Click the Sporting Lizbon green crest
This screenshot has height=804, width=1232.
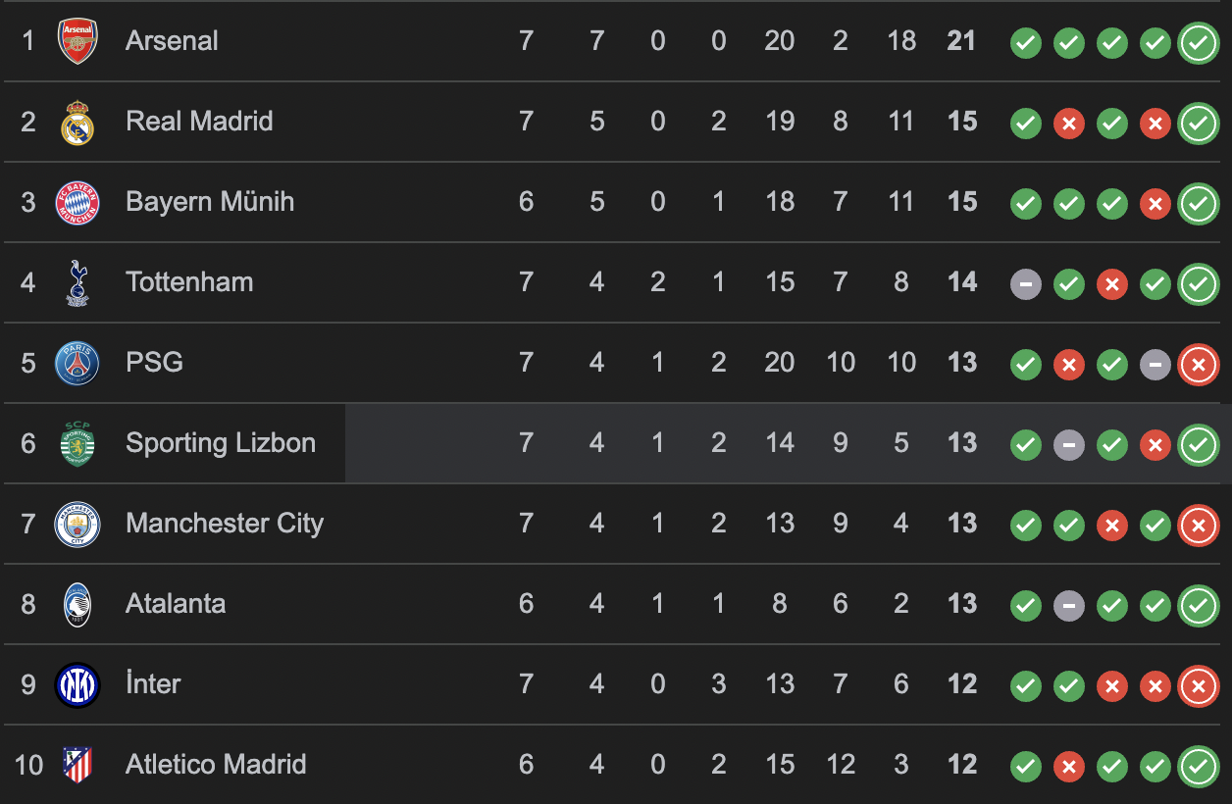(x=77, y=444)
